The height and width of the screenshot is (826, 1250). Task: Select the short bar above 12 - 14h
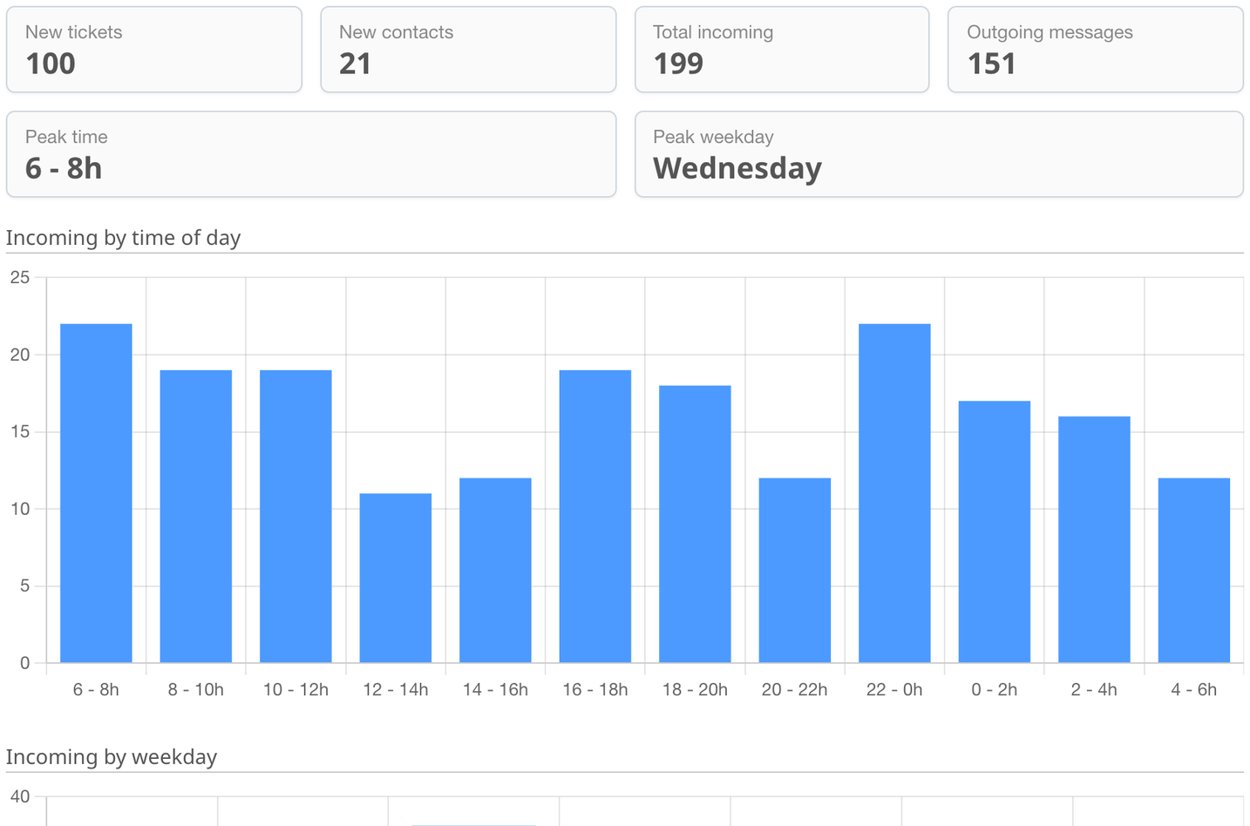point(396,579)
